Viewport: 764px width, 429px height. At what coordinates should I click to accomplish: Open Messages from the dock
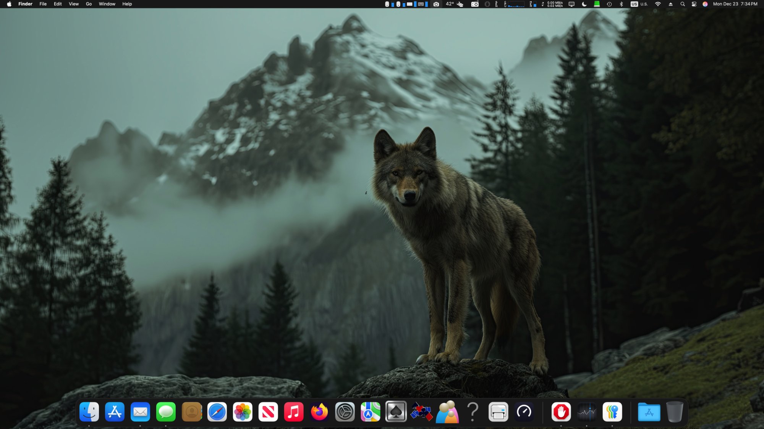pos(166,412)
